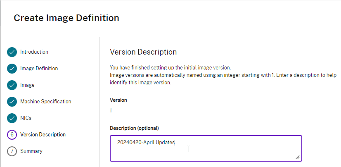The width and height of the screenshot is (341, 167).
Task: Go to the Introduction step
Action: (34, 52)
